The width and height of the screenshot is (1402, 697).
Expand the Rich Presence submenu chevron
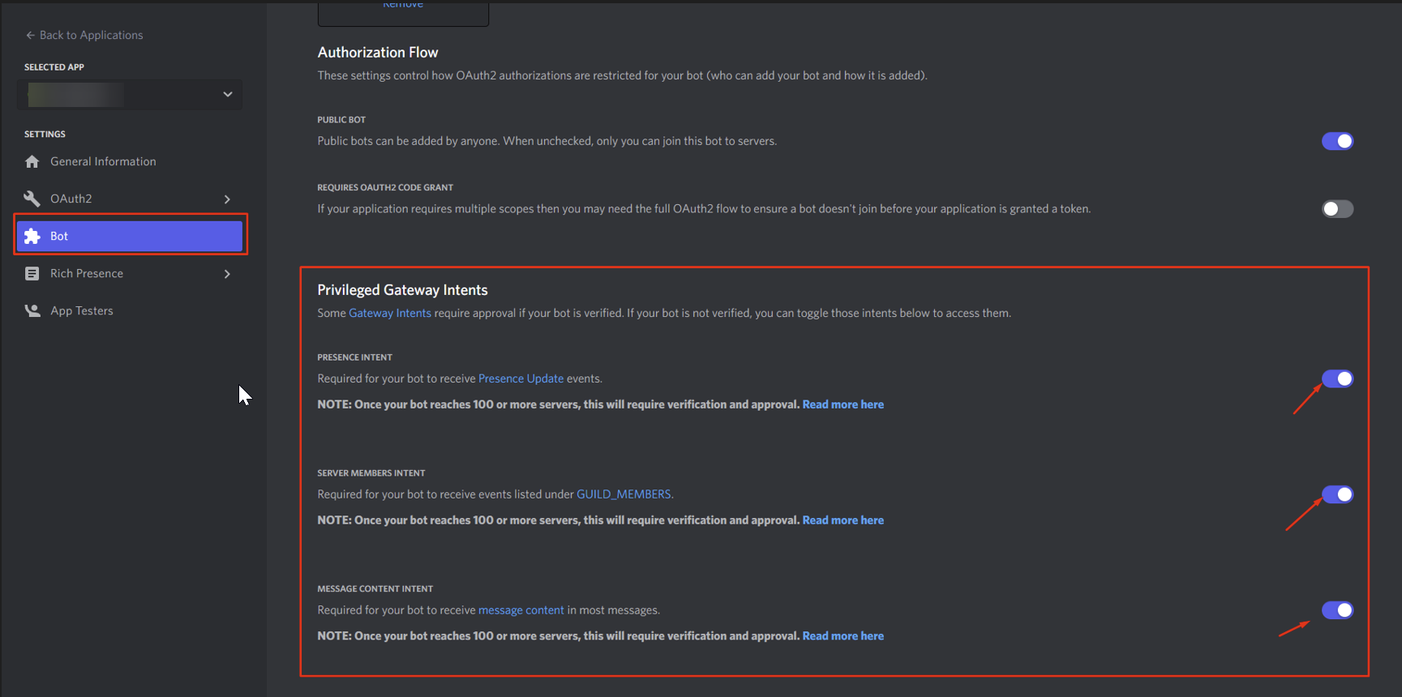point(227,274)
